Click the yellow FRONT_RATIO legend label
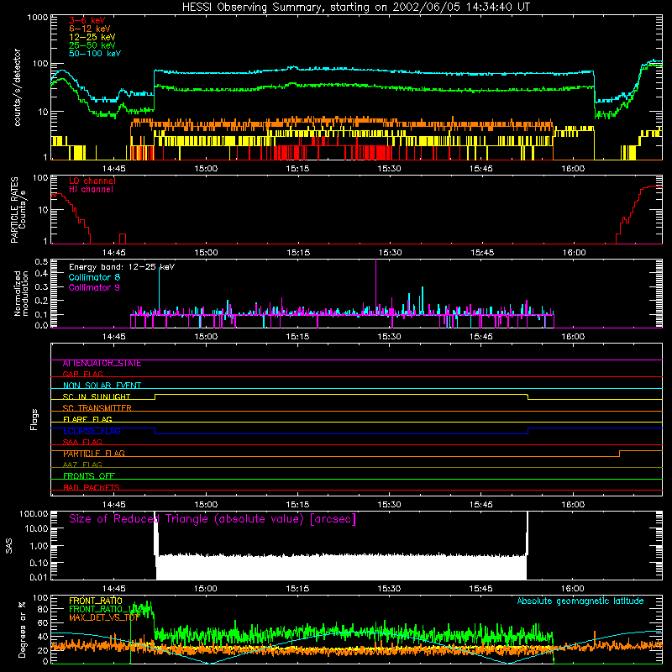672x672 pixels. point(96,601)
